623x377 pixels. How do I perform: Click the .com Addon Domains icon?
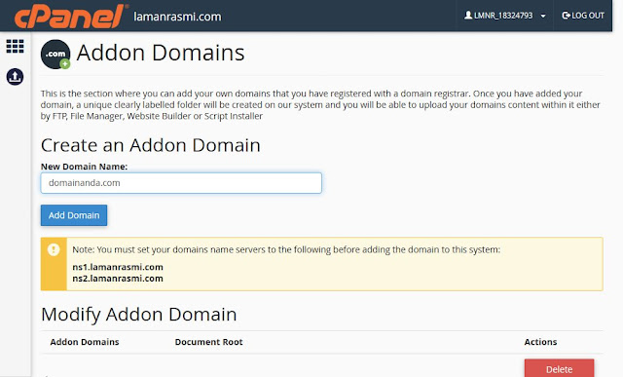(55, 55)
